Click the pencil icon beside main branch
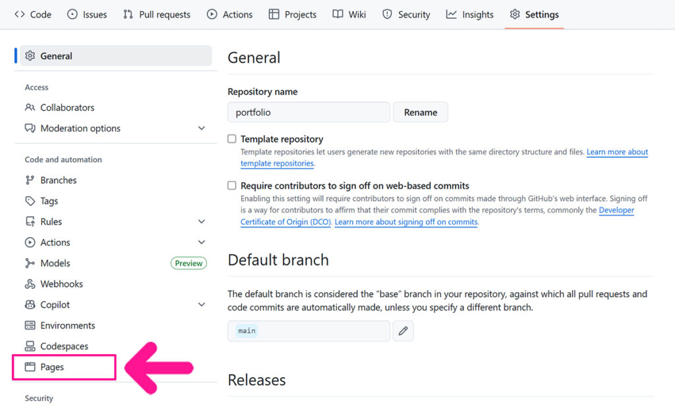Image resolution: width=675 pixels, height=408 pixels. [403, 331]
